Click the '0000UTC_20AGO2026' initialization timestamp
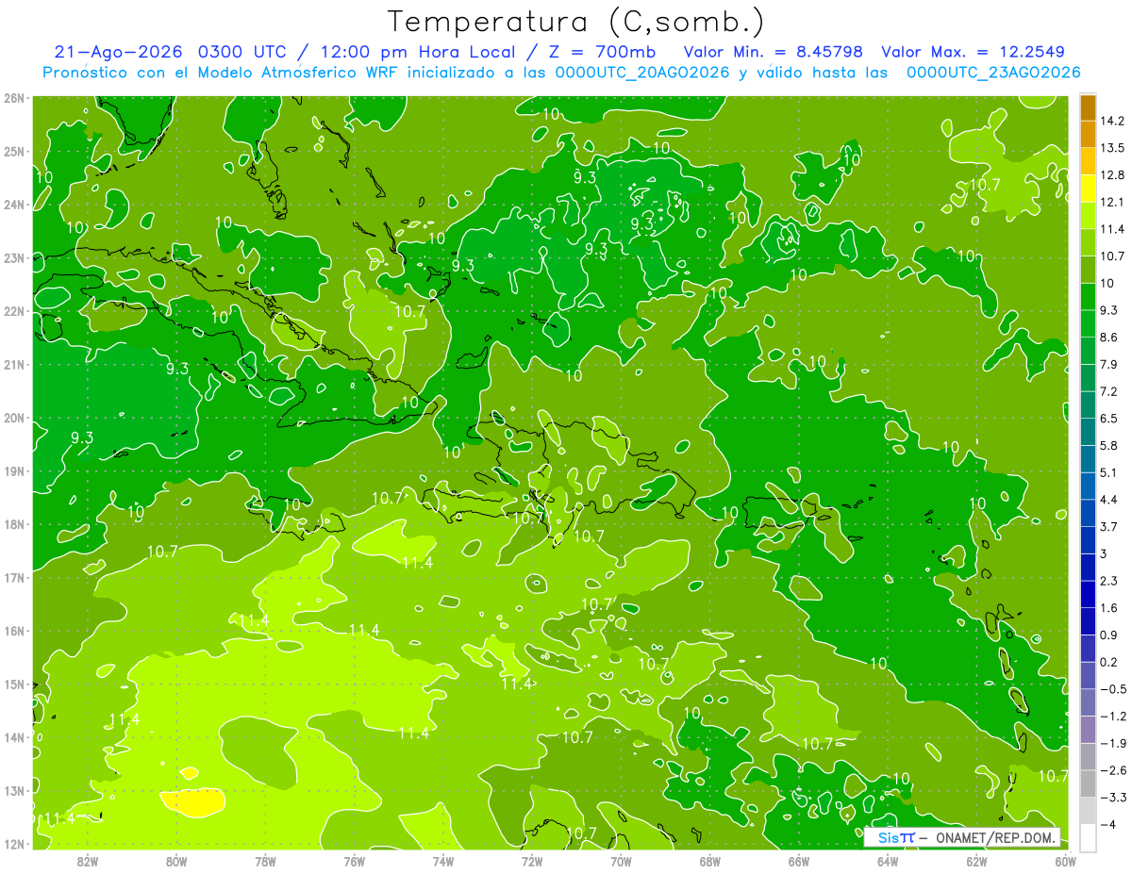This screenshot has height=874, width=1132. [x=642, y=73]
